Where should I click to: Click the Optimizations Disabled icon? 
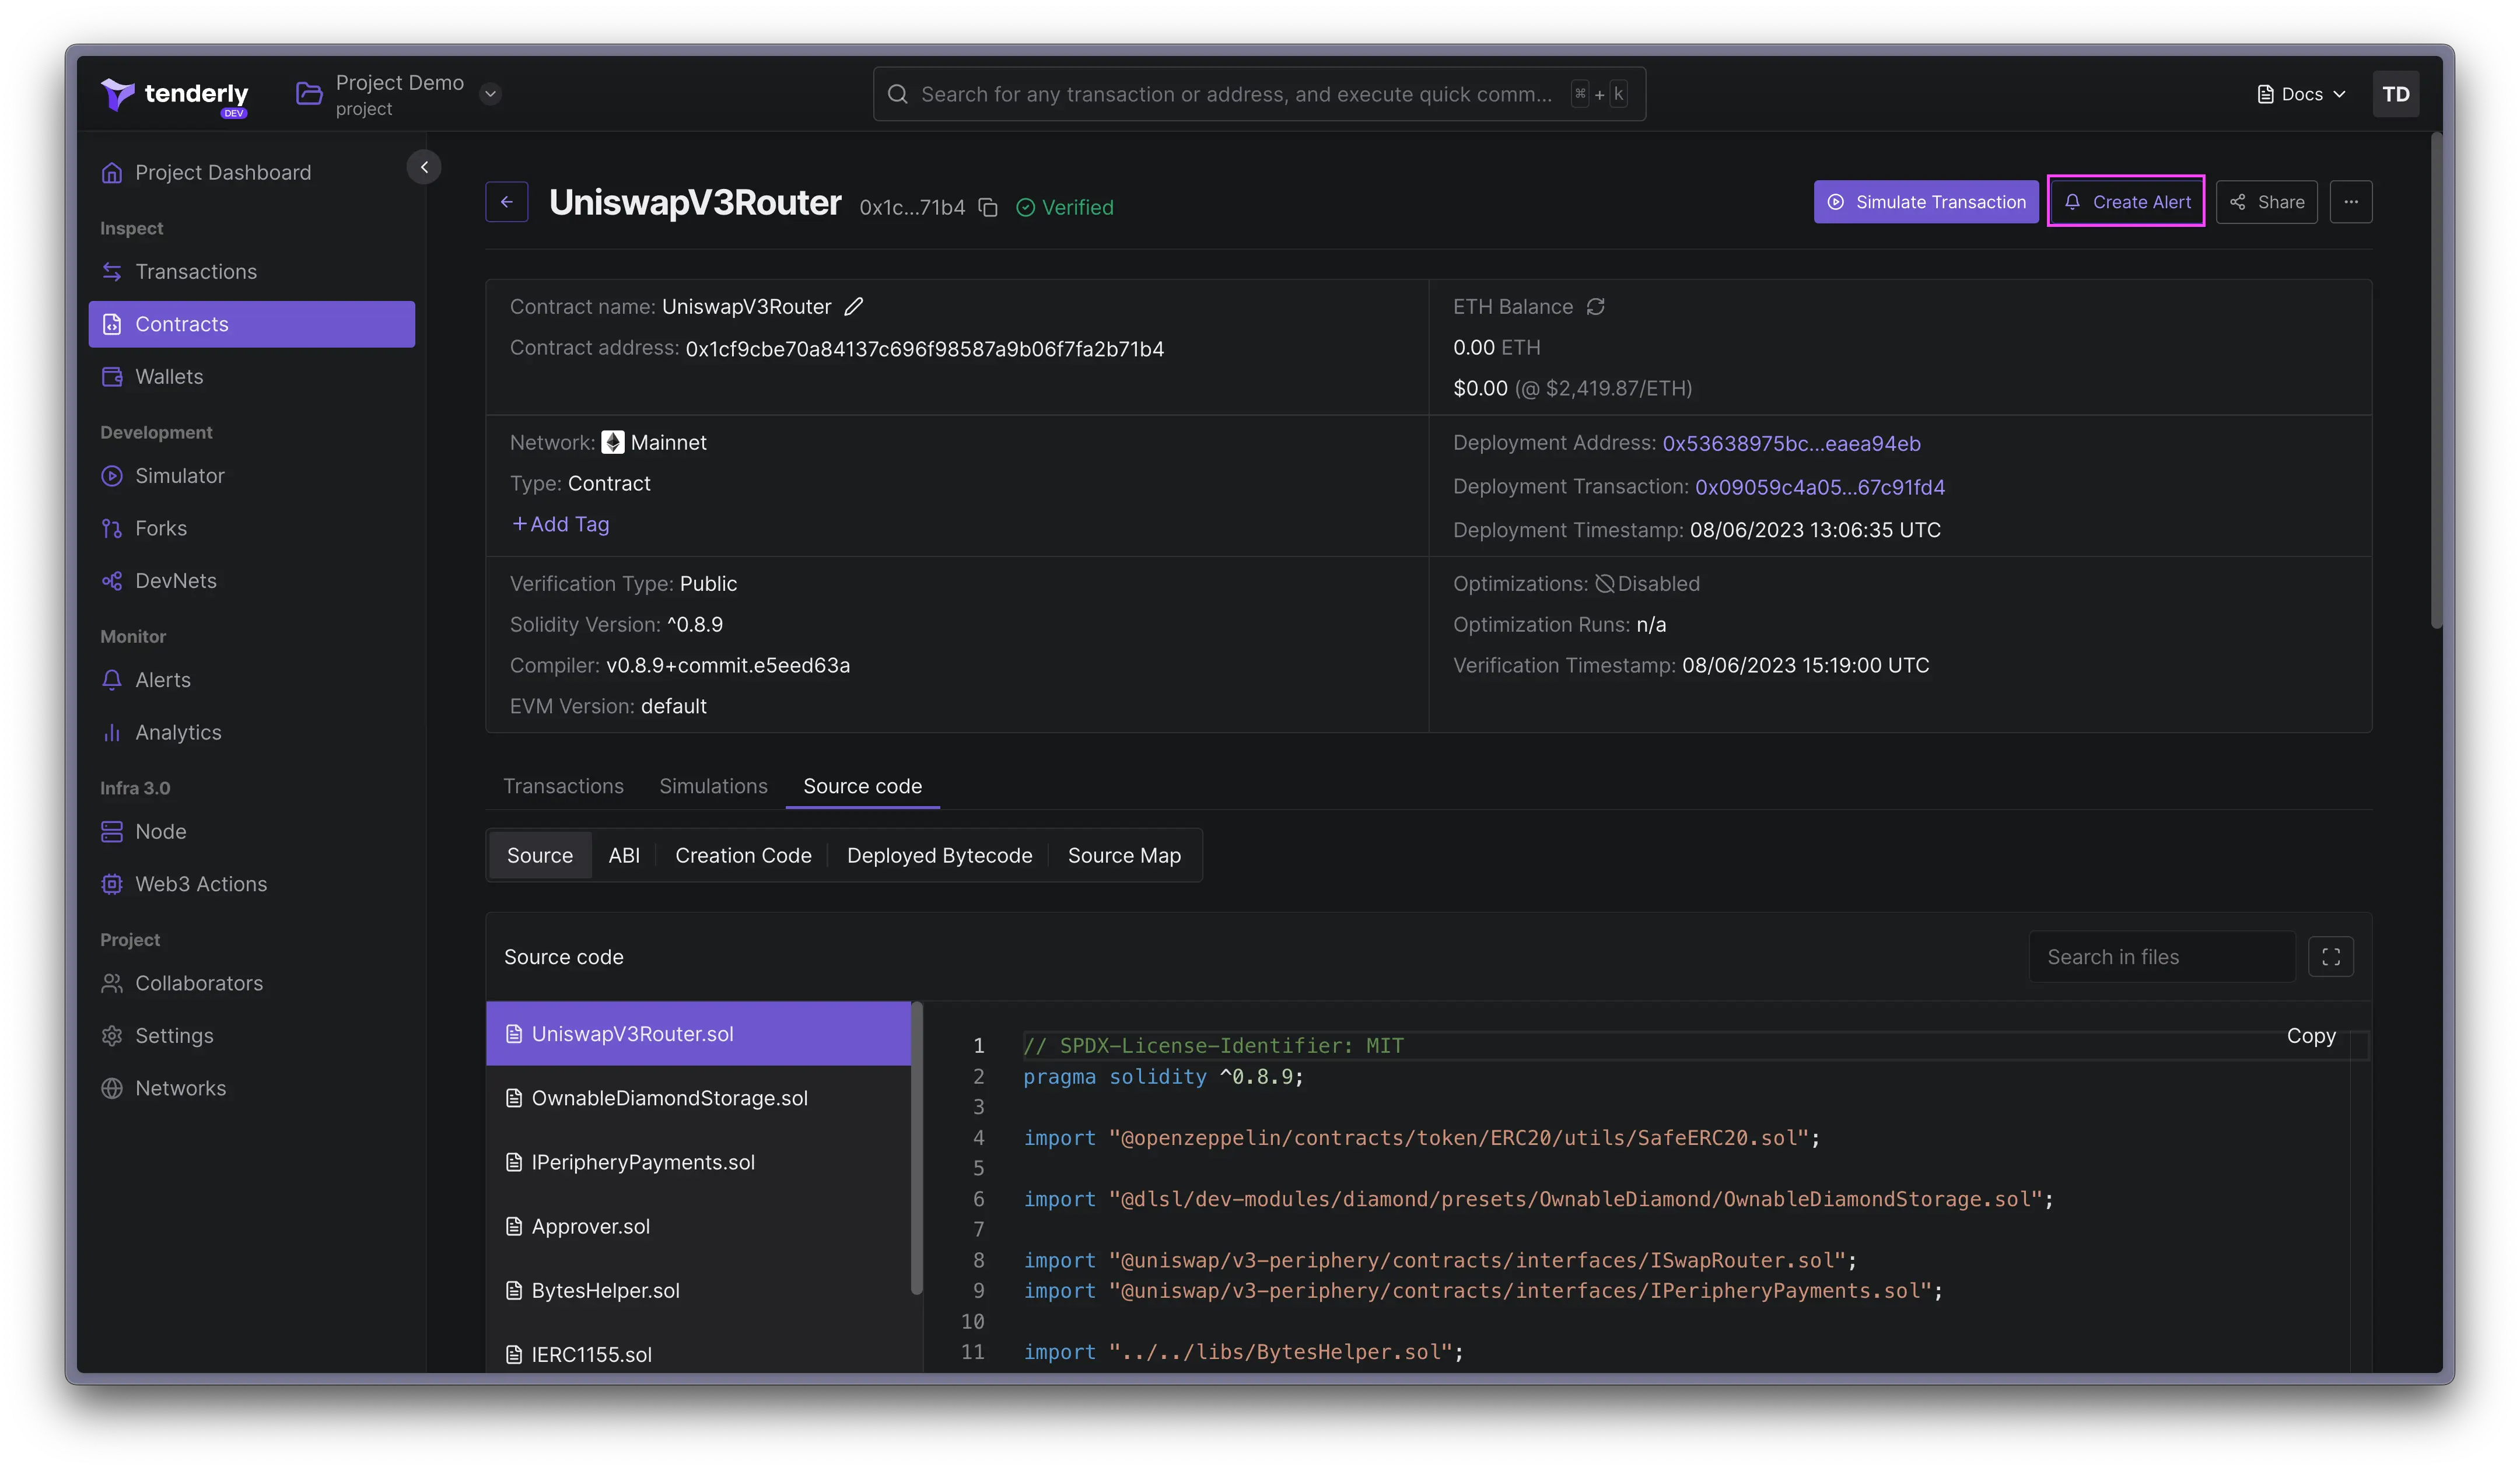1604,584
